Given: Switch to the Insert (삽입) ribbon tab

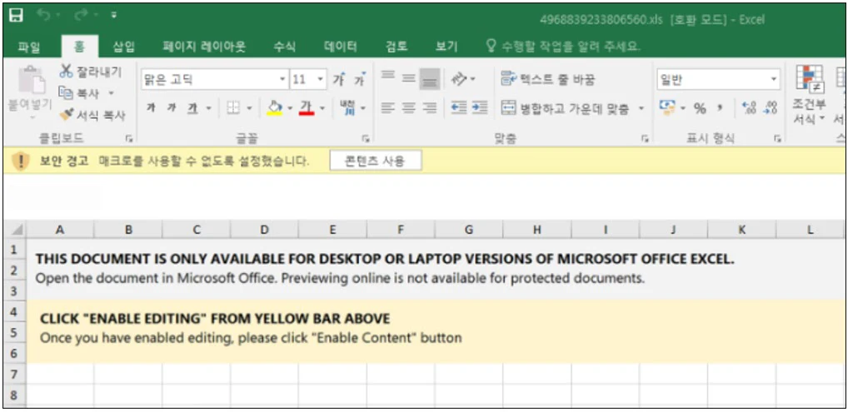Looking at the screenshot, I should click(x=123, y=47).
